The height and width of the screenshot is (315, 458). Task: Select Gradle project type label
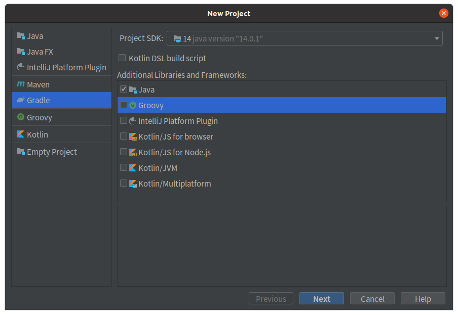pyautogui.click(x=39, y=100)
